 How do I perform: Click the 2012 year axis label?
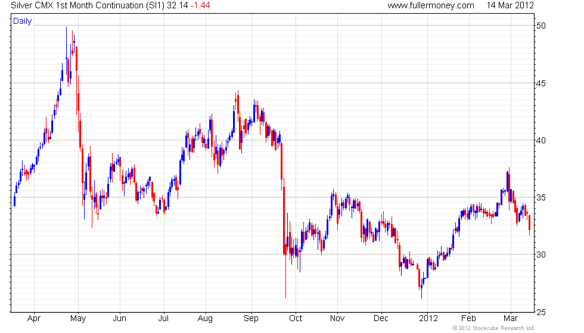tap(428, 319)
